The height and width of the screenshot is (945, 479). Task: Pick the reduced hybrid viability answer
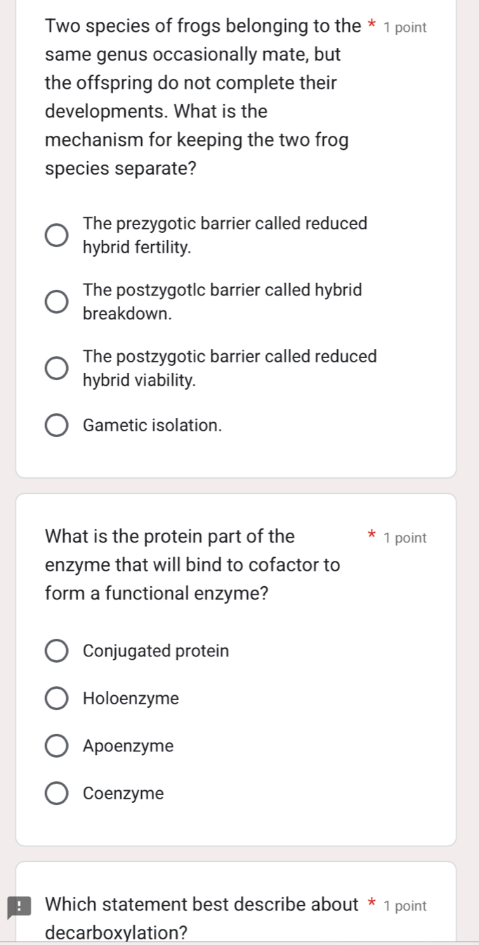tap(56, 367)
